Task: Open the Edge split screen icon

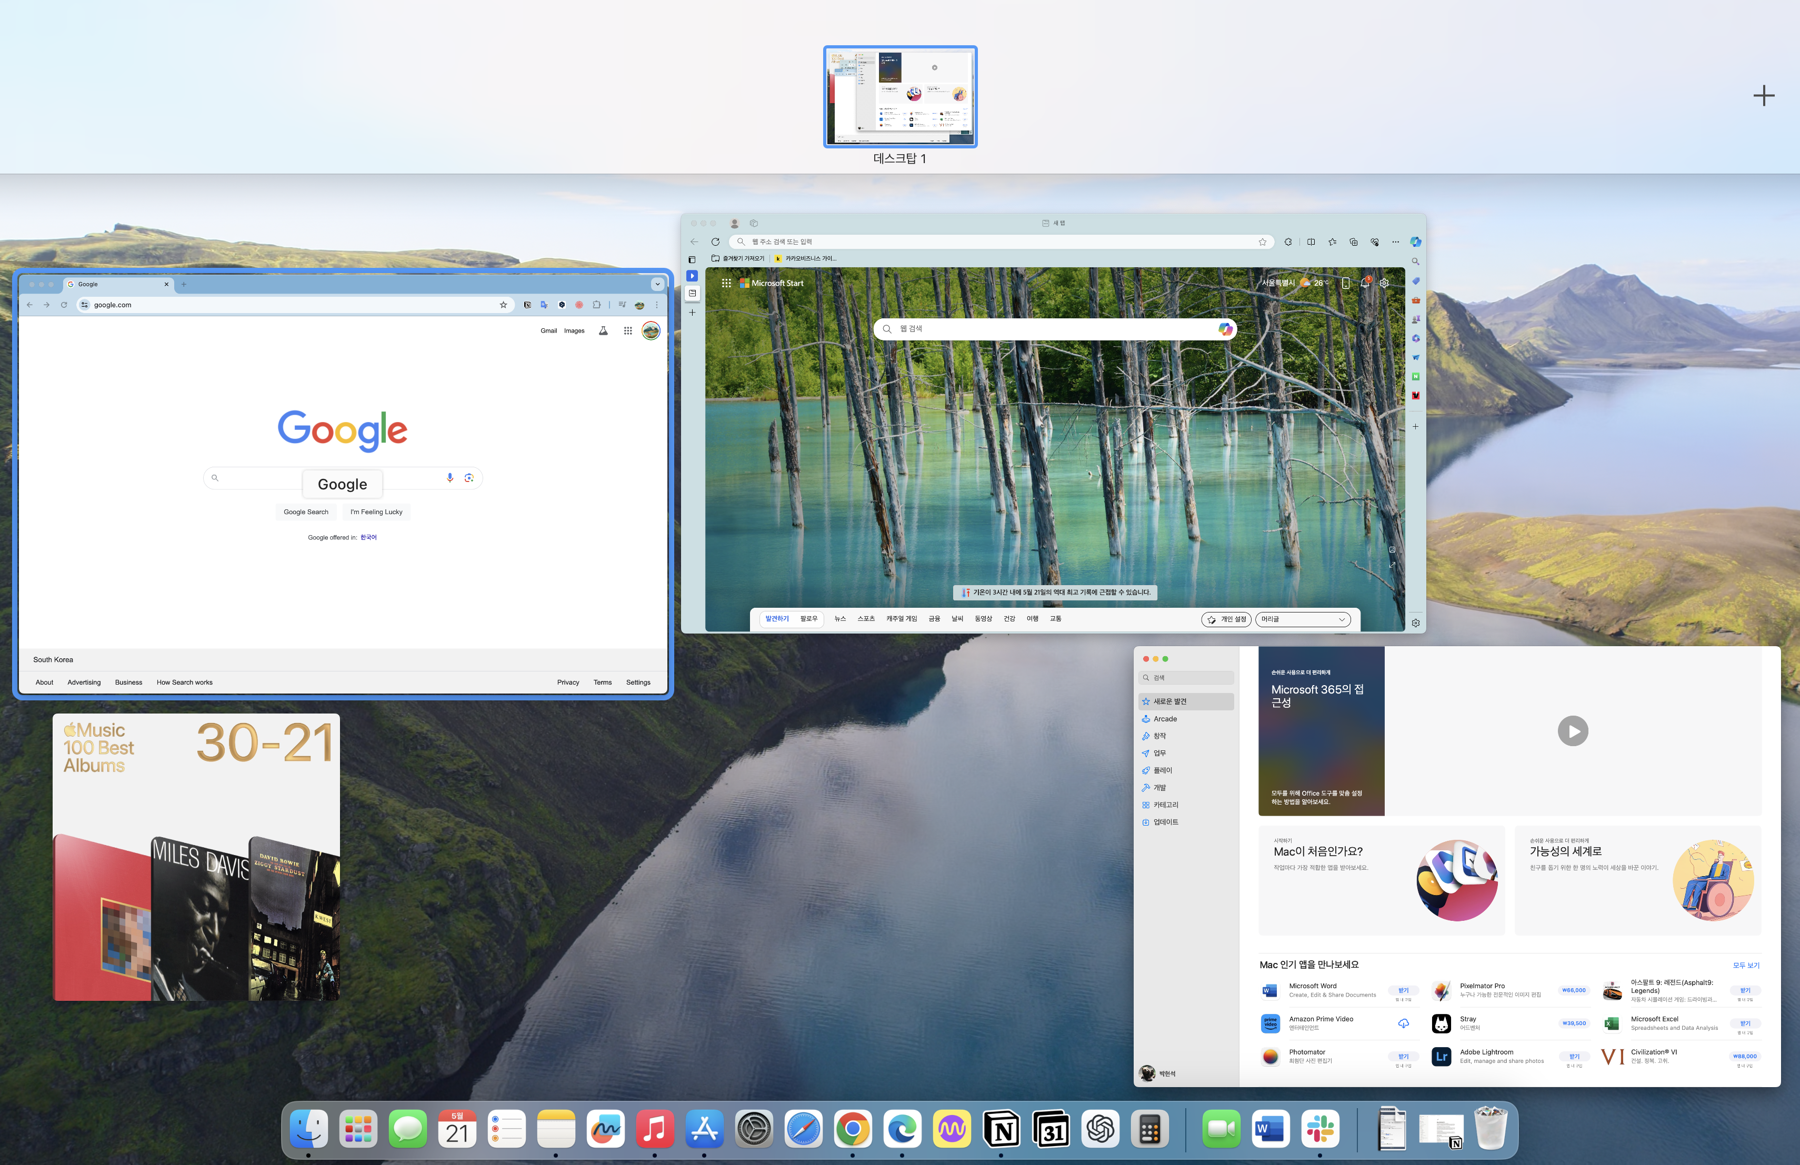Action: [x=1311, y=242]
